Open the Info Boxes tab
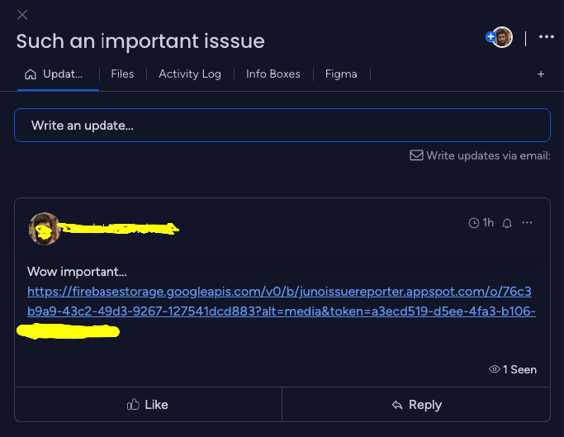 [273, 74]
